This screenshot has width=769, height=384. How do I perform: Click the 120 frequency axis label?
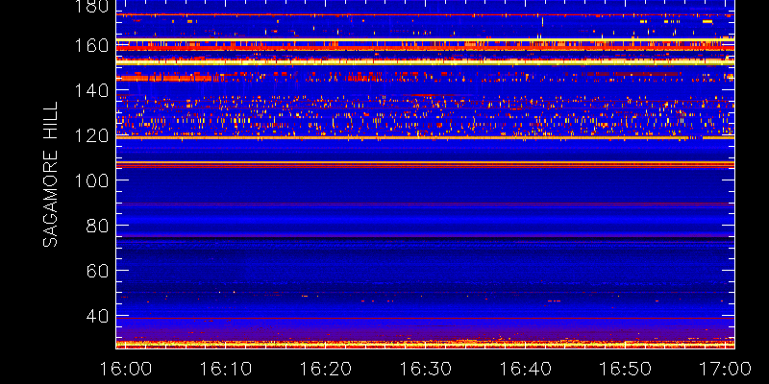(92, 135)
